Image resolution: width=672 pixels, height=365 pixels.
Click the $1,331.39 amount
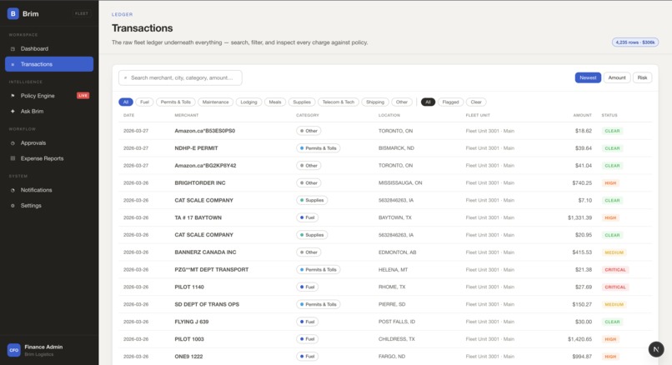[x=579, y=217]
